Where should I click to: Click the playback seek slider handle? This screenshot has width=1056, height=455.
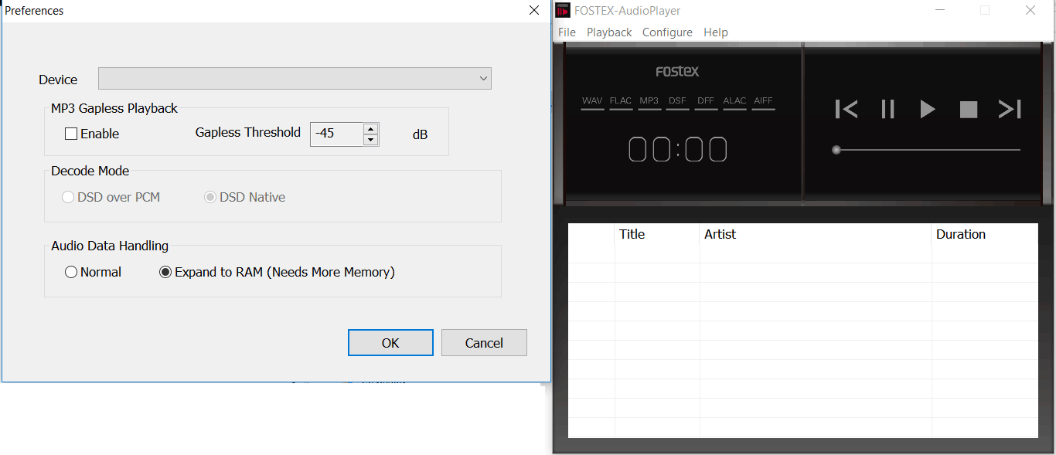[836, 150]
